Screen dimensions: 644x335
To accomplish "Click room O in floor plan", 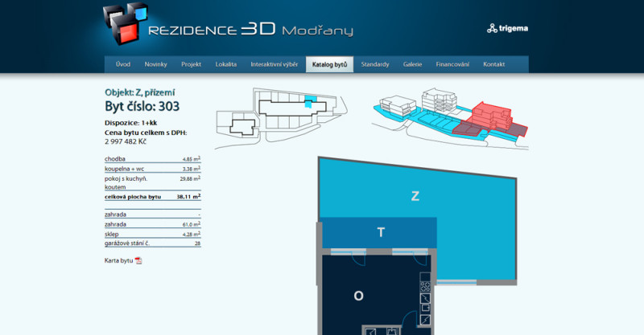I will coord(358,296).
